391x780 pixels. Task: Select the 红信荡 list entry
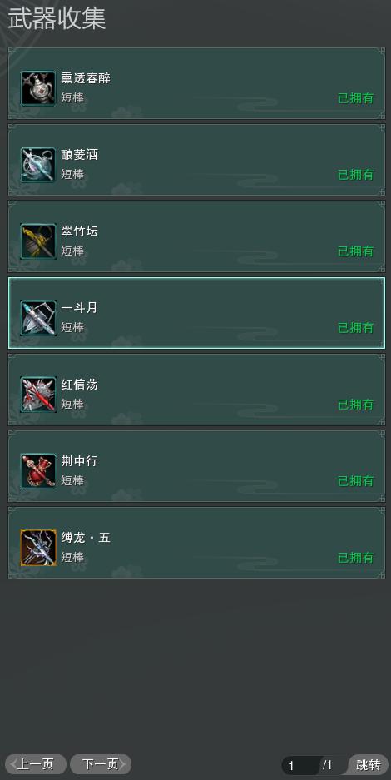[x=196, y=390]
